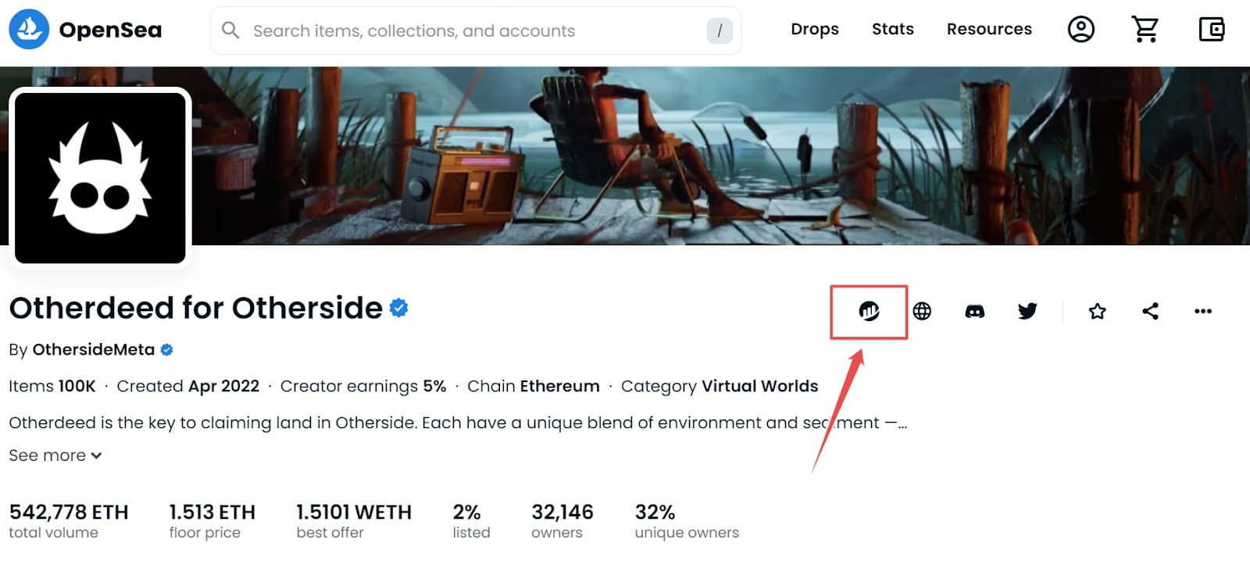Open the Resources menu
The image size is (1250, 568).
pyautogui.click(x=989, y=29)
